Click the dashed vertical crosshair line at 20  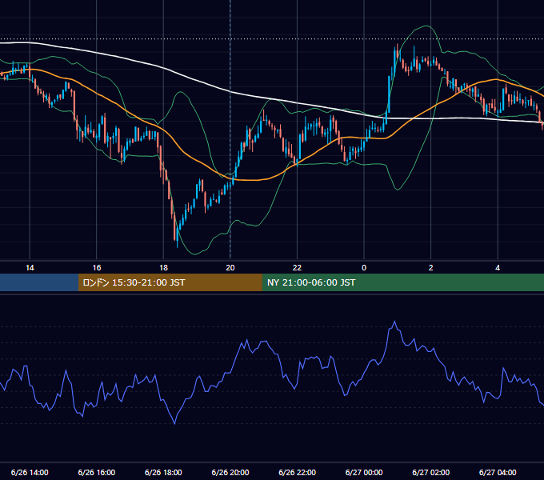230,130
